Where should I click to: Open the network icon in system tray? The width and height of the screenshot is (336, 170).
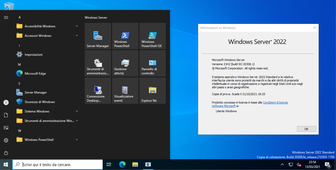[291, 164]
